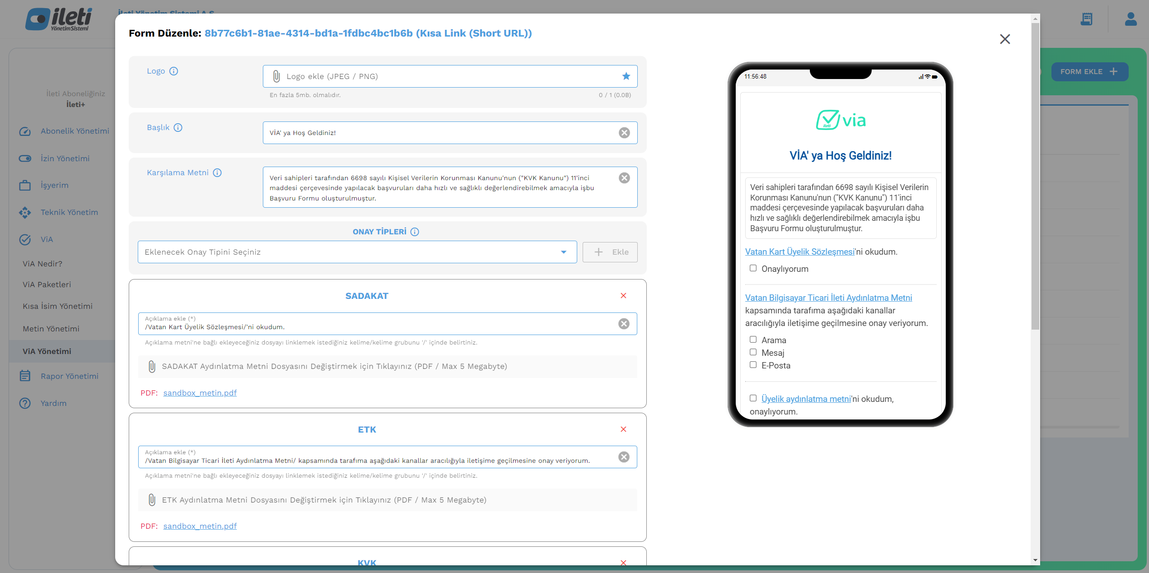The width and height of the screenshot is (1149, 573).
Task: Click paperclip icon for SADAKAT file upload
Action: (x=152, y=367)
